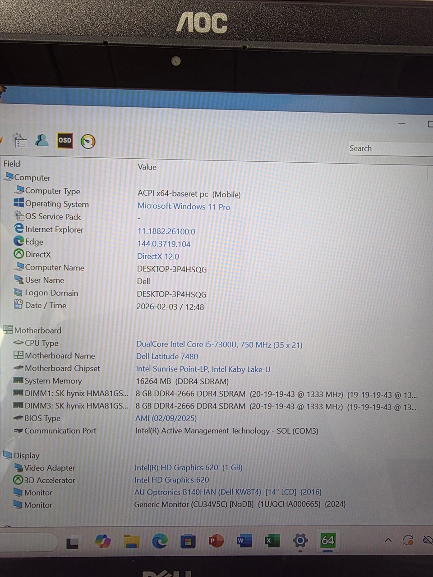Click the Field column header

point(12,164)
